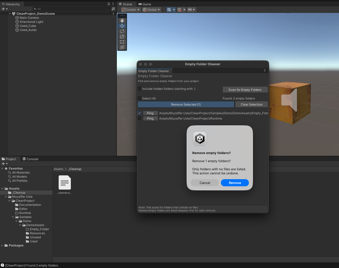Enable Include hidden folders checkbox
The image size is (339, 268).
[x=139, y=89]
